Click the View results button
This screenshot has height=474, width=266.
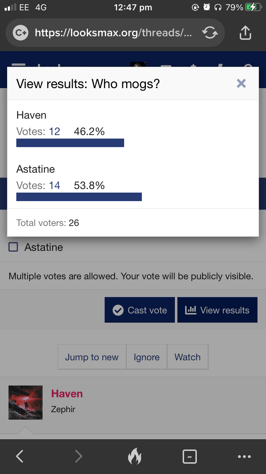tap(217, 310)
